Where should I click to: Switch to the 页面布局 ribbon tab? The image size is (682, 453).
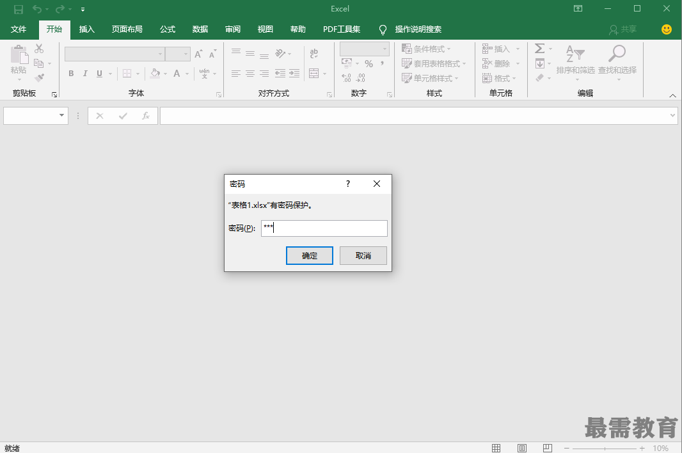coord(127,29)
